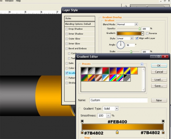
Task: Close the Gradient Editor window
Action: (x=165, y=57)
